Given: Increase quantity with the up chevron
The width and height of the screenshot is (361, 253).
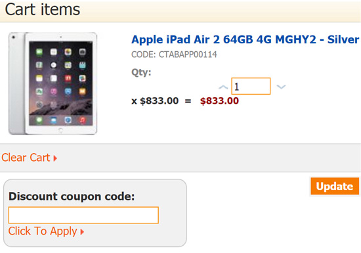Looking at the screenshot, I should [x=223, y=87].
